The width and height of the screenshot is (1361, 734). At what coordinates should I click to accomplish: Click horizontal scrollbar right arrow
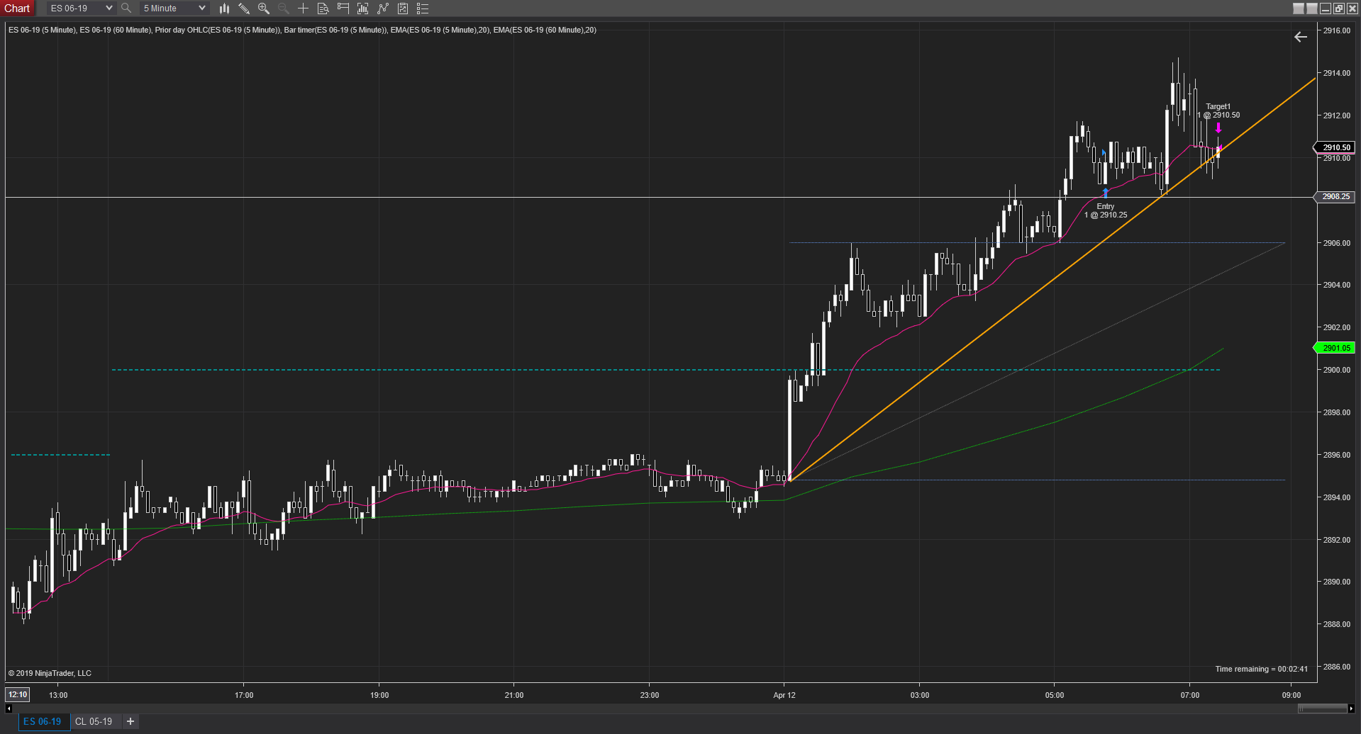1351,708
